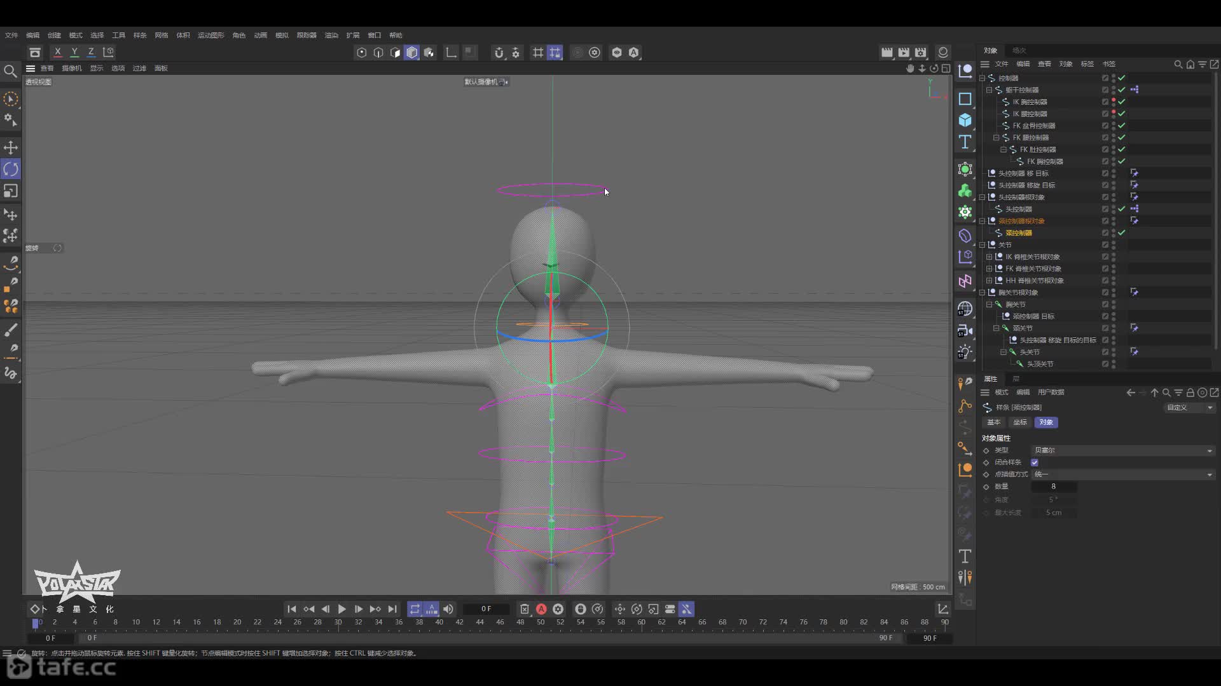The image size is (1221, 686).
Task: Click the lock icon in attributes toolbar
Action: pyautogui.click(x=1190, y=393)
